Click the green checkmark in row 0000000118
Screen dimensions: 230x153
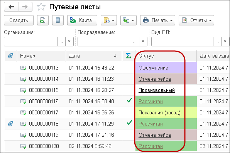click(129, 122)
